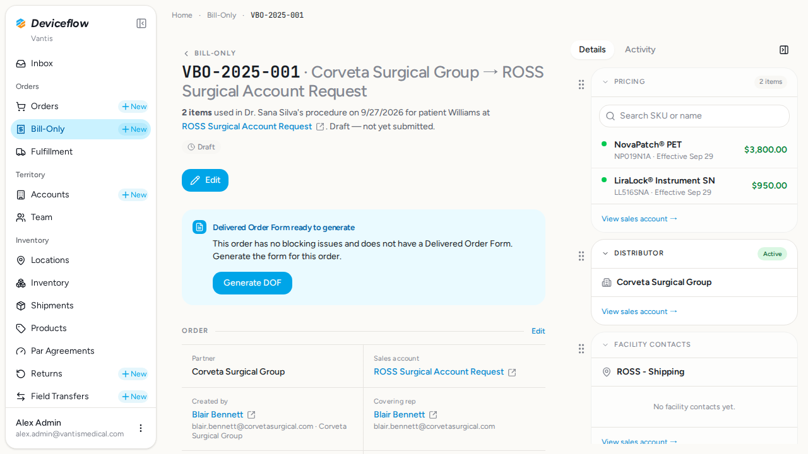Image resolution: width=808 pixels, height=454 pixels.
Task: Click the blue Edit button
Action: (205, 180)
